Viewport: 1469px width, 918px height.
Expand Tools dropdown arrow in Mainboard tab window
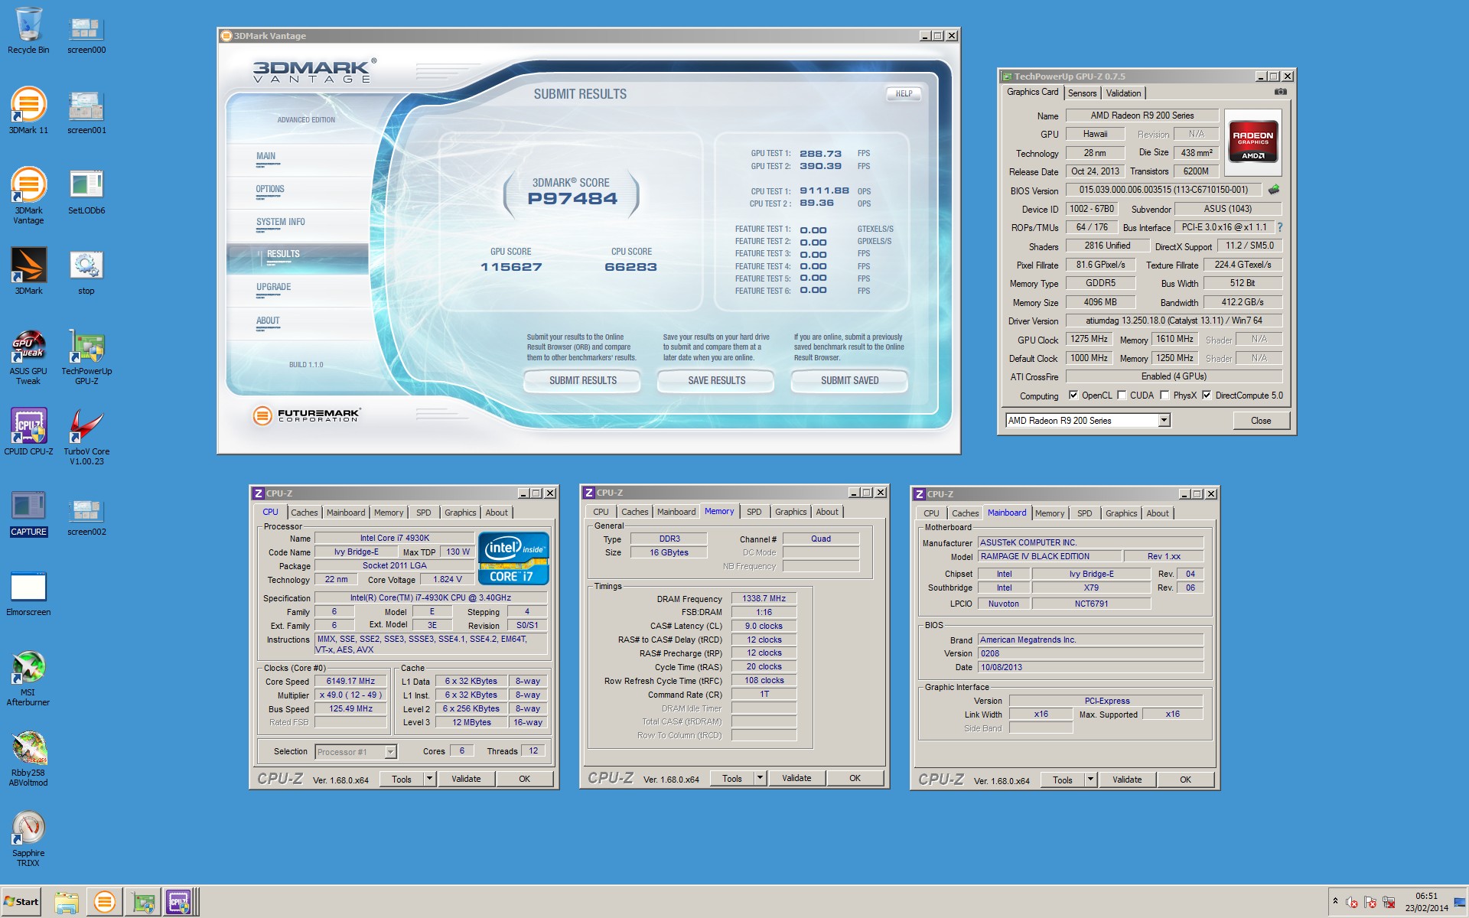pos(1090,780)
